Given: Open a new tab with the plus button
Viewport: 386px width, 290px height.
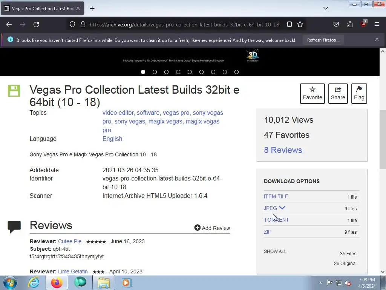Looking at the screenshot, I should click(x=92, y=9).
